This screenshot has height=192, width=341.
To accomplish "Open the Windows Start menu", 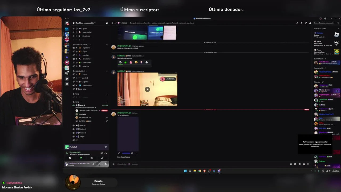I will click(x=185, y=171).
